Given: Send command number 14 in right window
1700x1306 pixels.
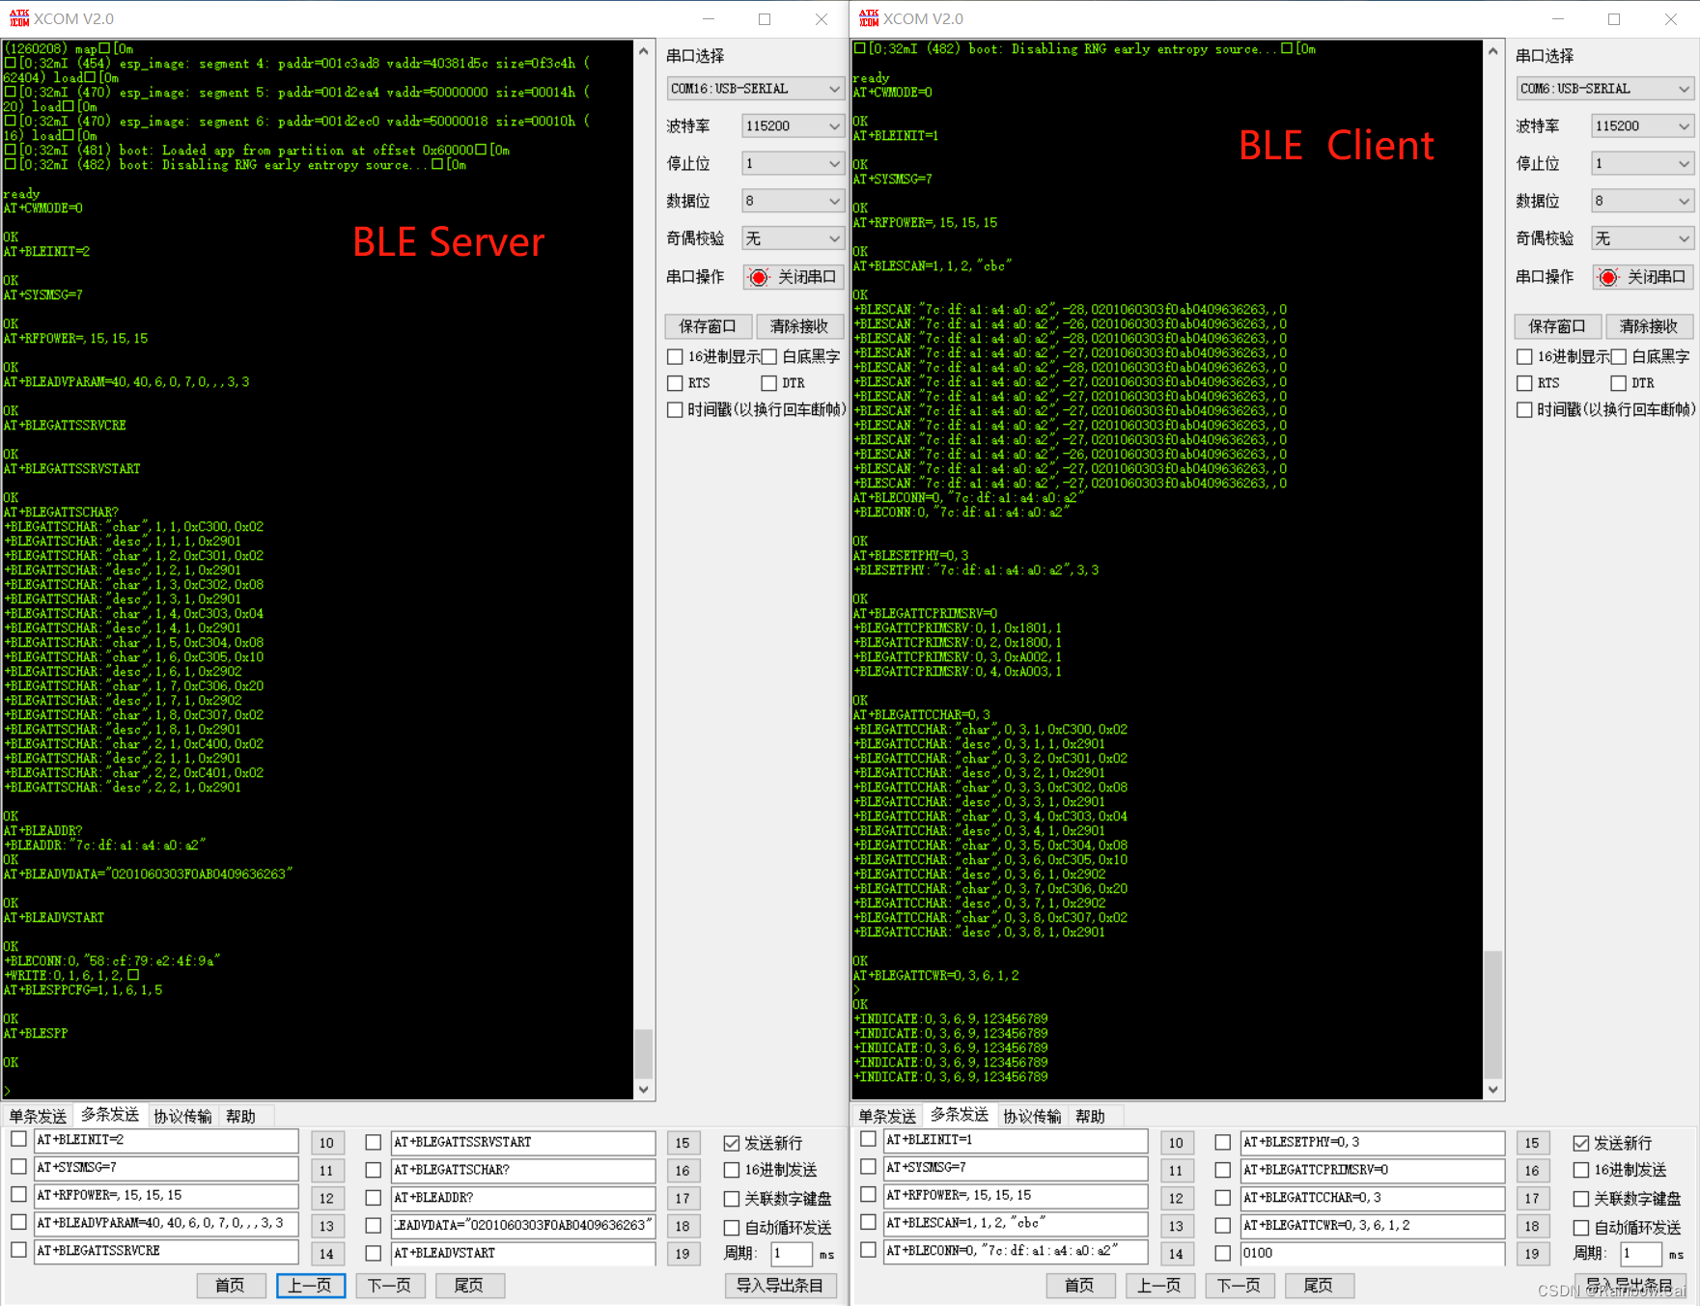Looking at the screenshot, I should pos(1176,1254).
